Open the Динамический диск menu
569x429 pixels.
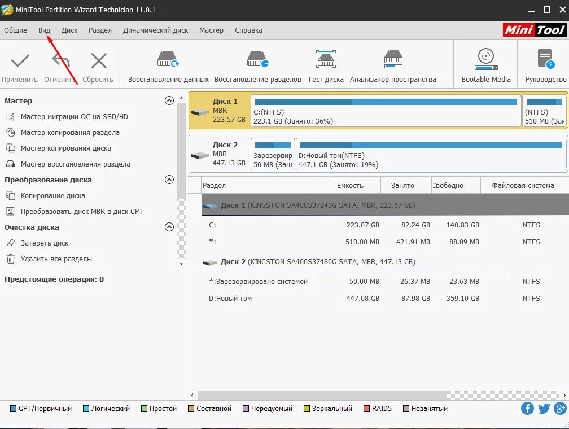click(155, 30)
